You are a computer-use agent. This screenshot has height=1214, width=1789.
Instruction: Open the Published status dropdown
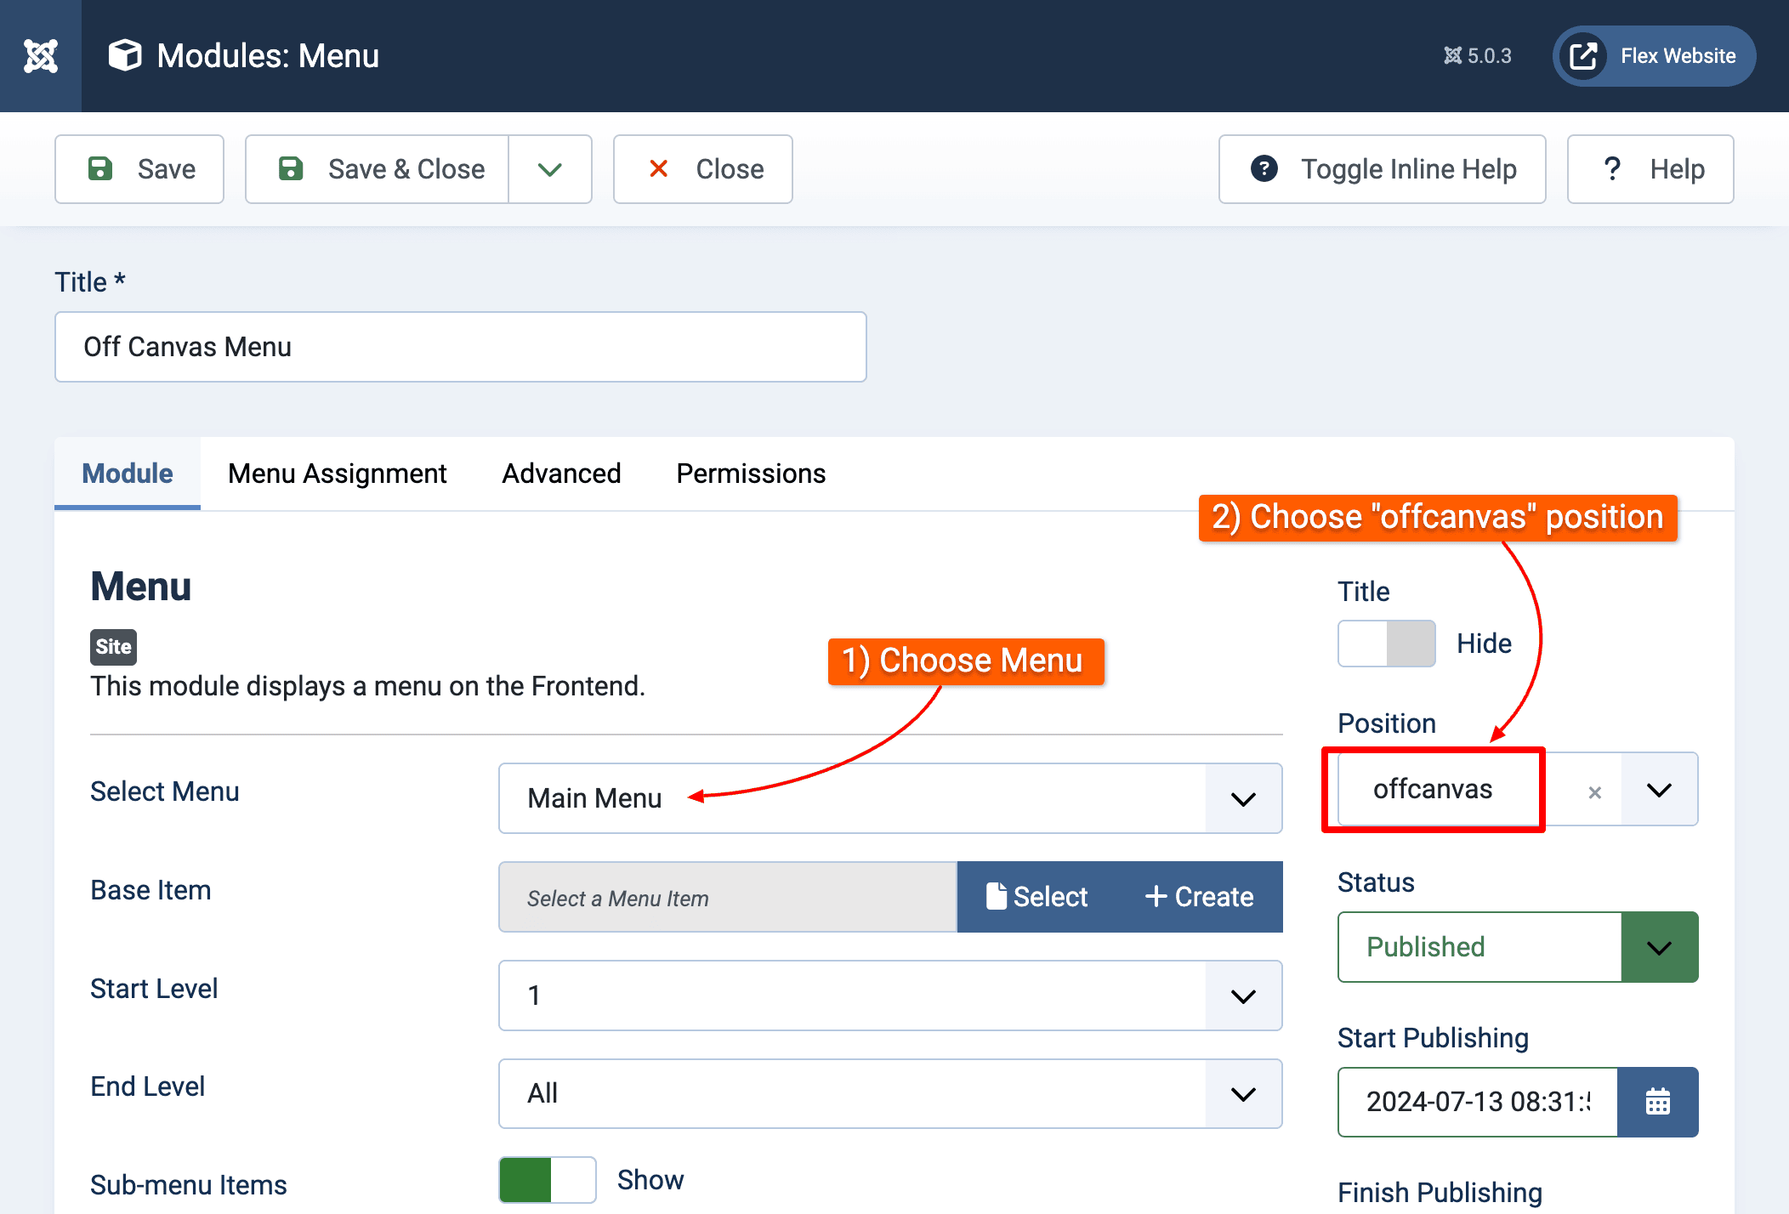pos(1517,947)
